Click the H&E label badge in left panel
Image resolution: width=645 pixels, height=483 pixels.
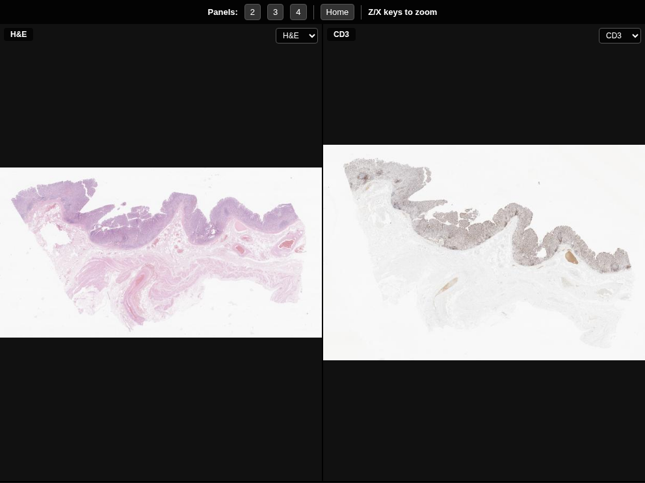pos(19,34)
